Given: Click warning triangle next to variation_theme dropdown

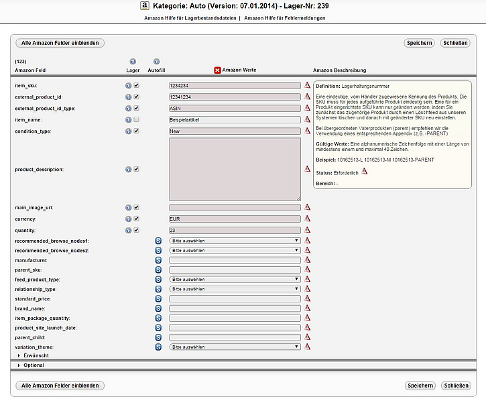Looking at the screenshot, I should click(x=307, y=347).
